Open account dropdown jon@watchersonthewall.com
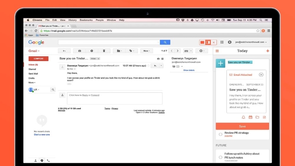 251,42
